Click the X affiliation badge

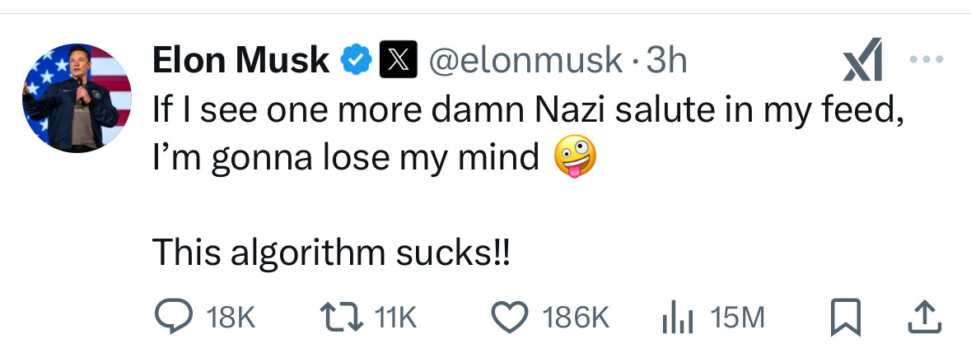click(396, 61)
